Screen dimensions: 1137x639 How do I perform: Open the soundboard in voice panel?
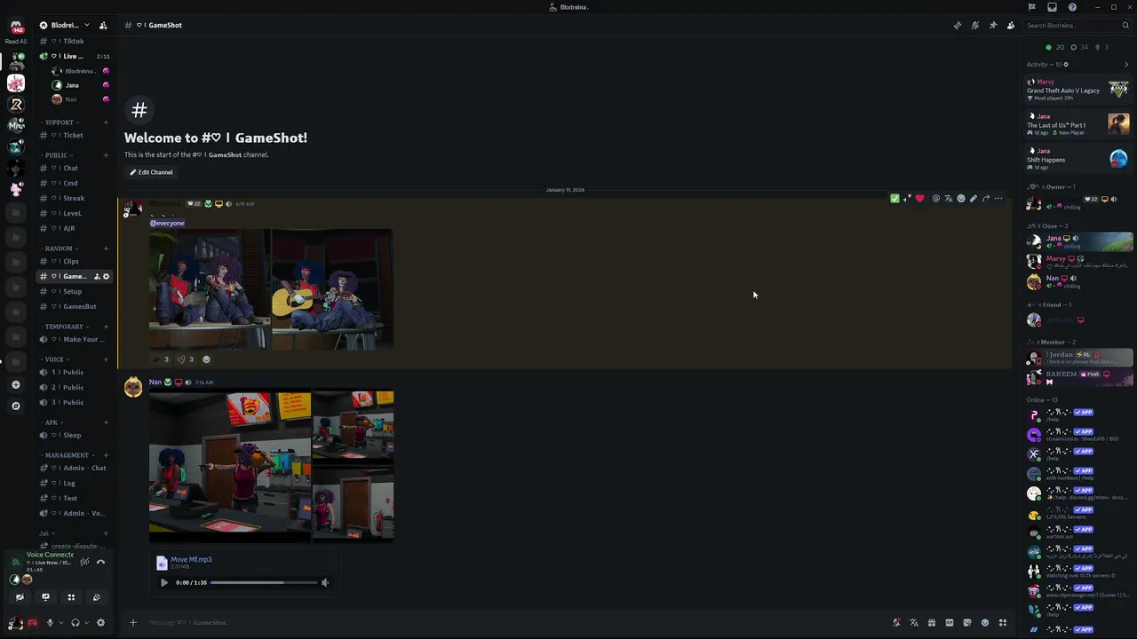pos(97,597)
